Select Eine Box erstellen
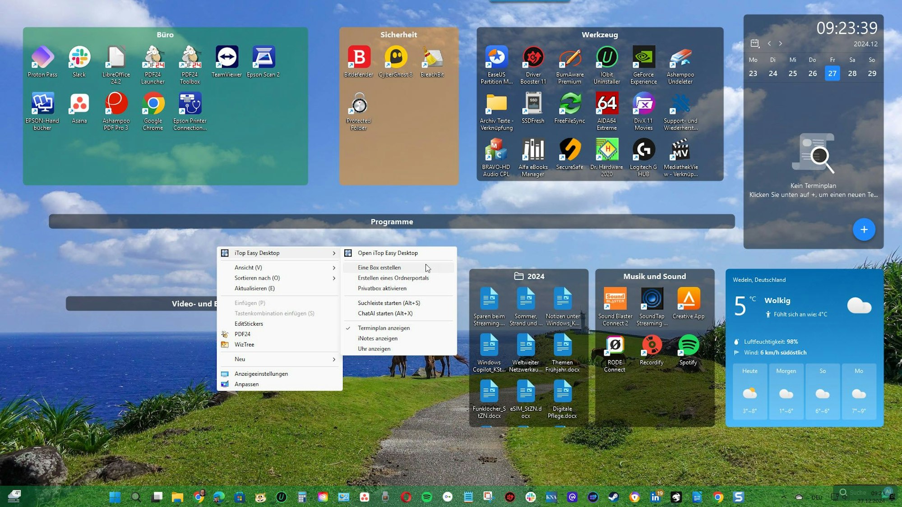Image resolution: width=902 pixels, height=507 pixels. (379, 267)
